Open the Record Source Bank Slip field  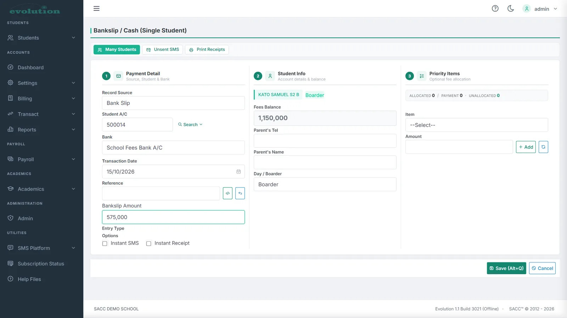coord(173,103)
